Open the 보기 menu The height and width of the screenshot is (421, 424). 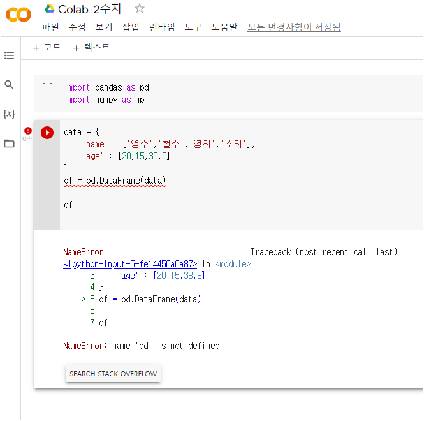click(103, 27)
